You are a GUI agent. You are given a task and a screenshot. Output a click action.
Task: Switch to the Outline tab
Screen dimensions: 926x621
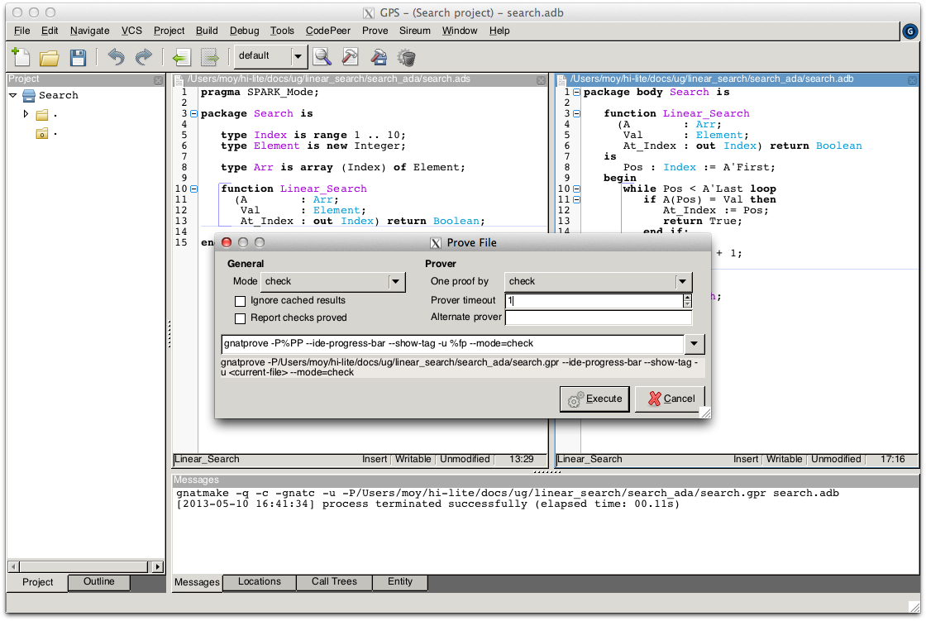[98, 582]
